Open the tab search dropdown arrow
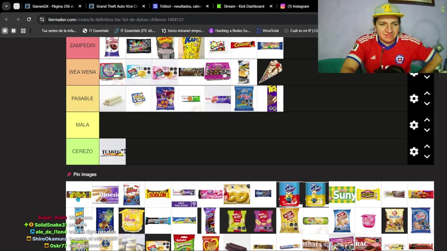Image resolution: width=447 pixels, height=251 pixels. (x=6, y=6)
